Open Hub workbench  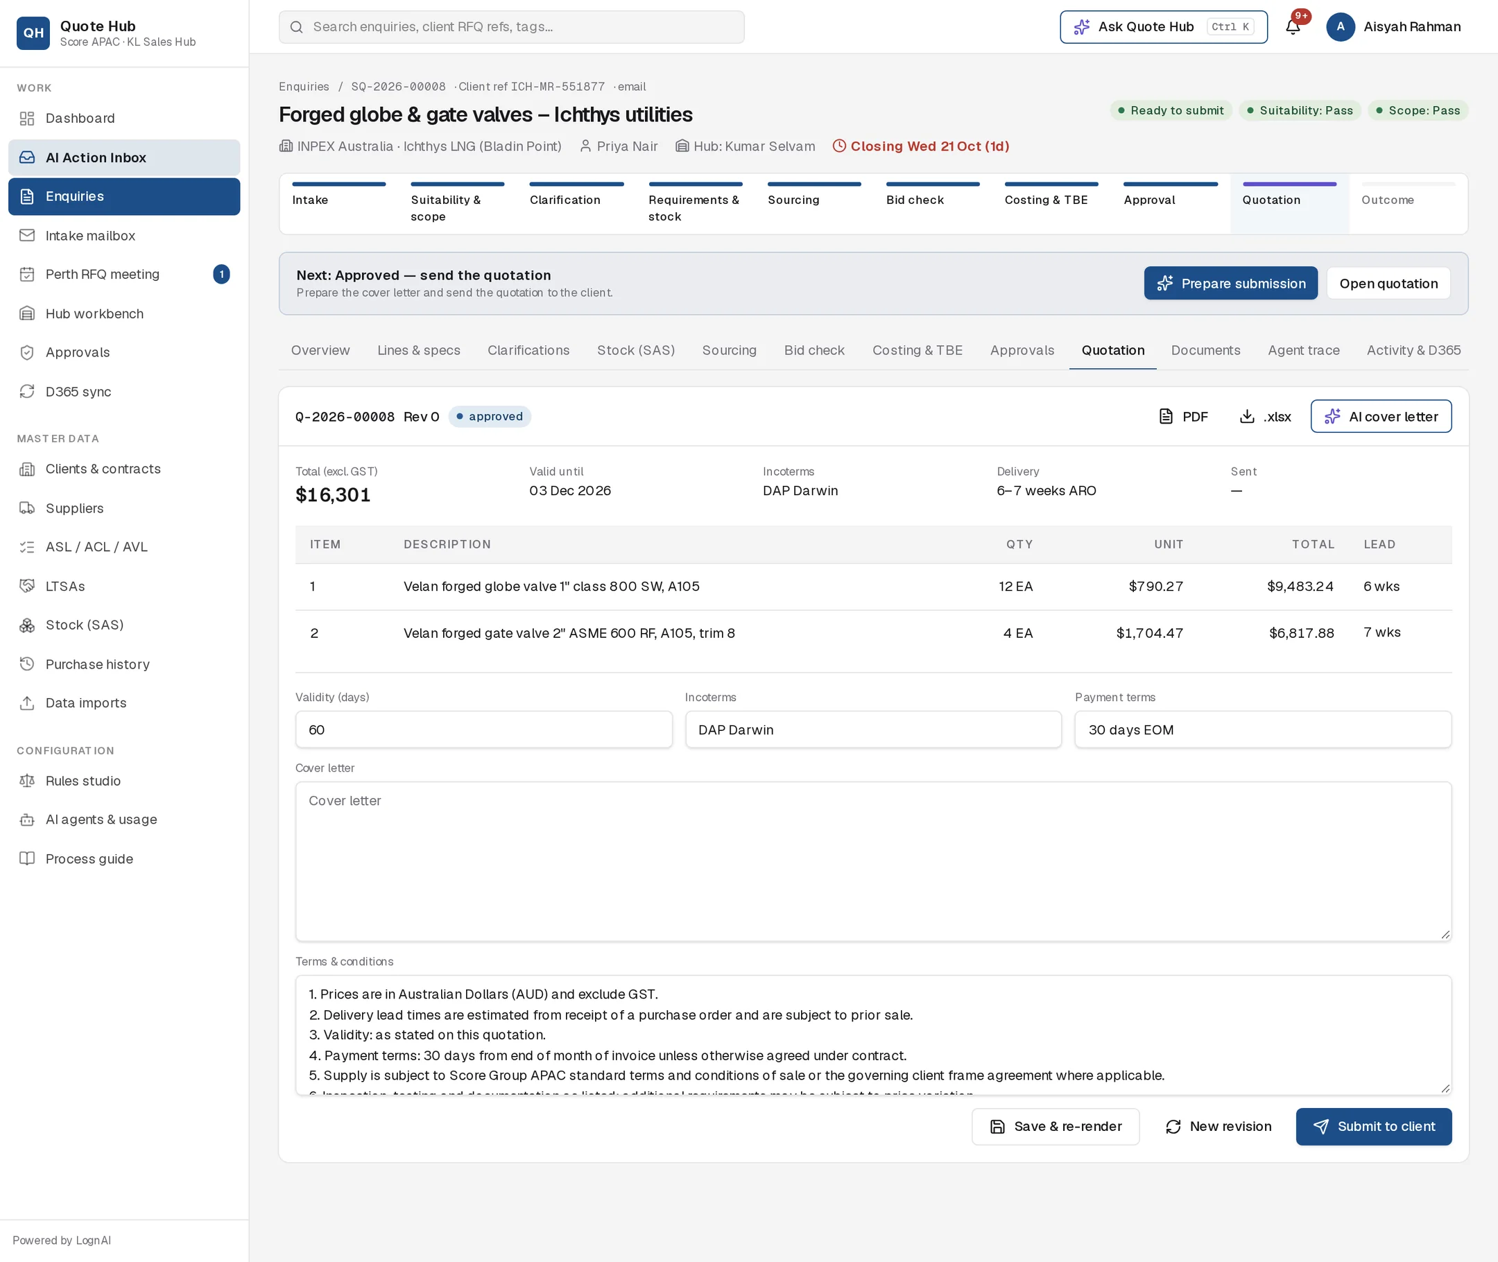pyautogui.click(x=123, y=313)
